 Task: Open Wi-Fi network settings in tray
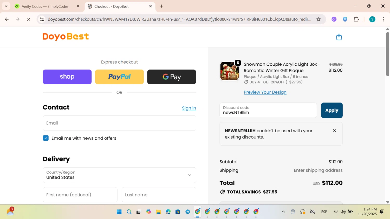[x=336, y=212]
